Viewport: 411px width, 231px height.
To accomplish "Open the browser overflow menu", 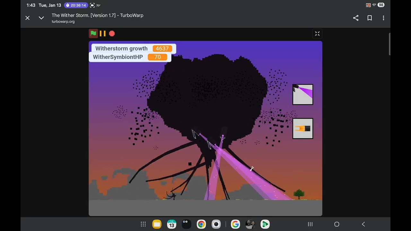I will pos(383,18).
